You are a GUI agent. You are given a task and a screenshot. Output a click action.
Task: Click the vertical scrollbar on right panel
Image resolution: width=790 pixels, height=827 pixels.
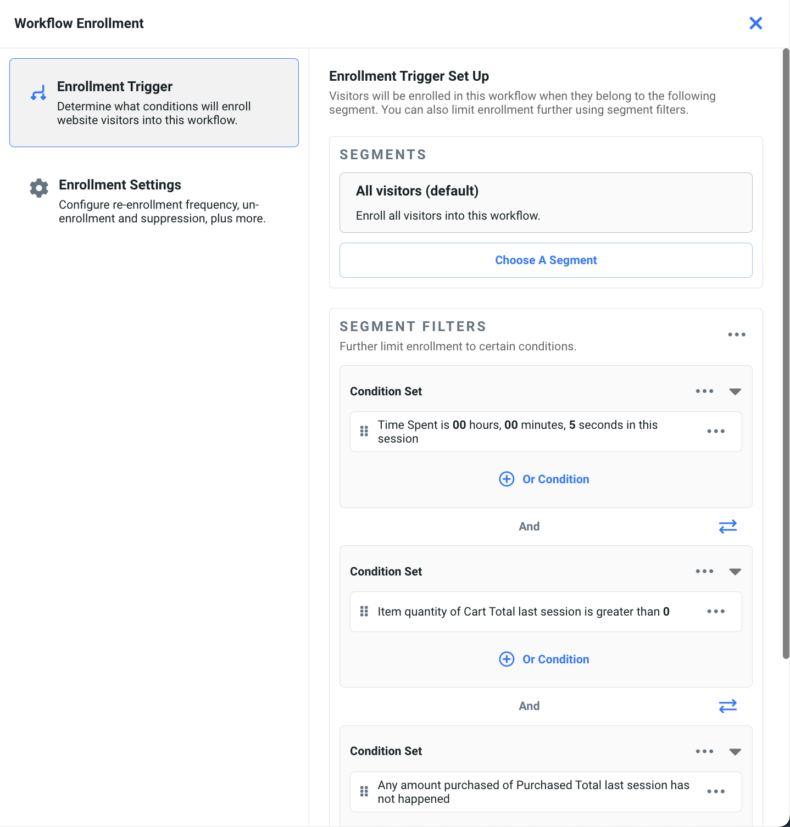(x=786, y=351)
